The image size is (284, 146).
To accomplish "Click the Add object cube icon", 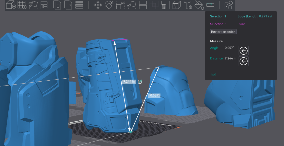I will (x=11, y=5).
